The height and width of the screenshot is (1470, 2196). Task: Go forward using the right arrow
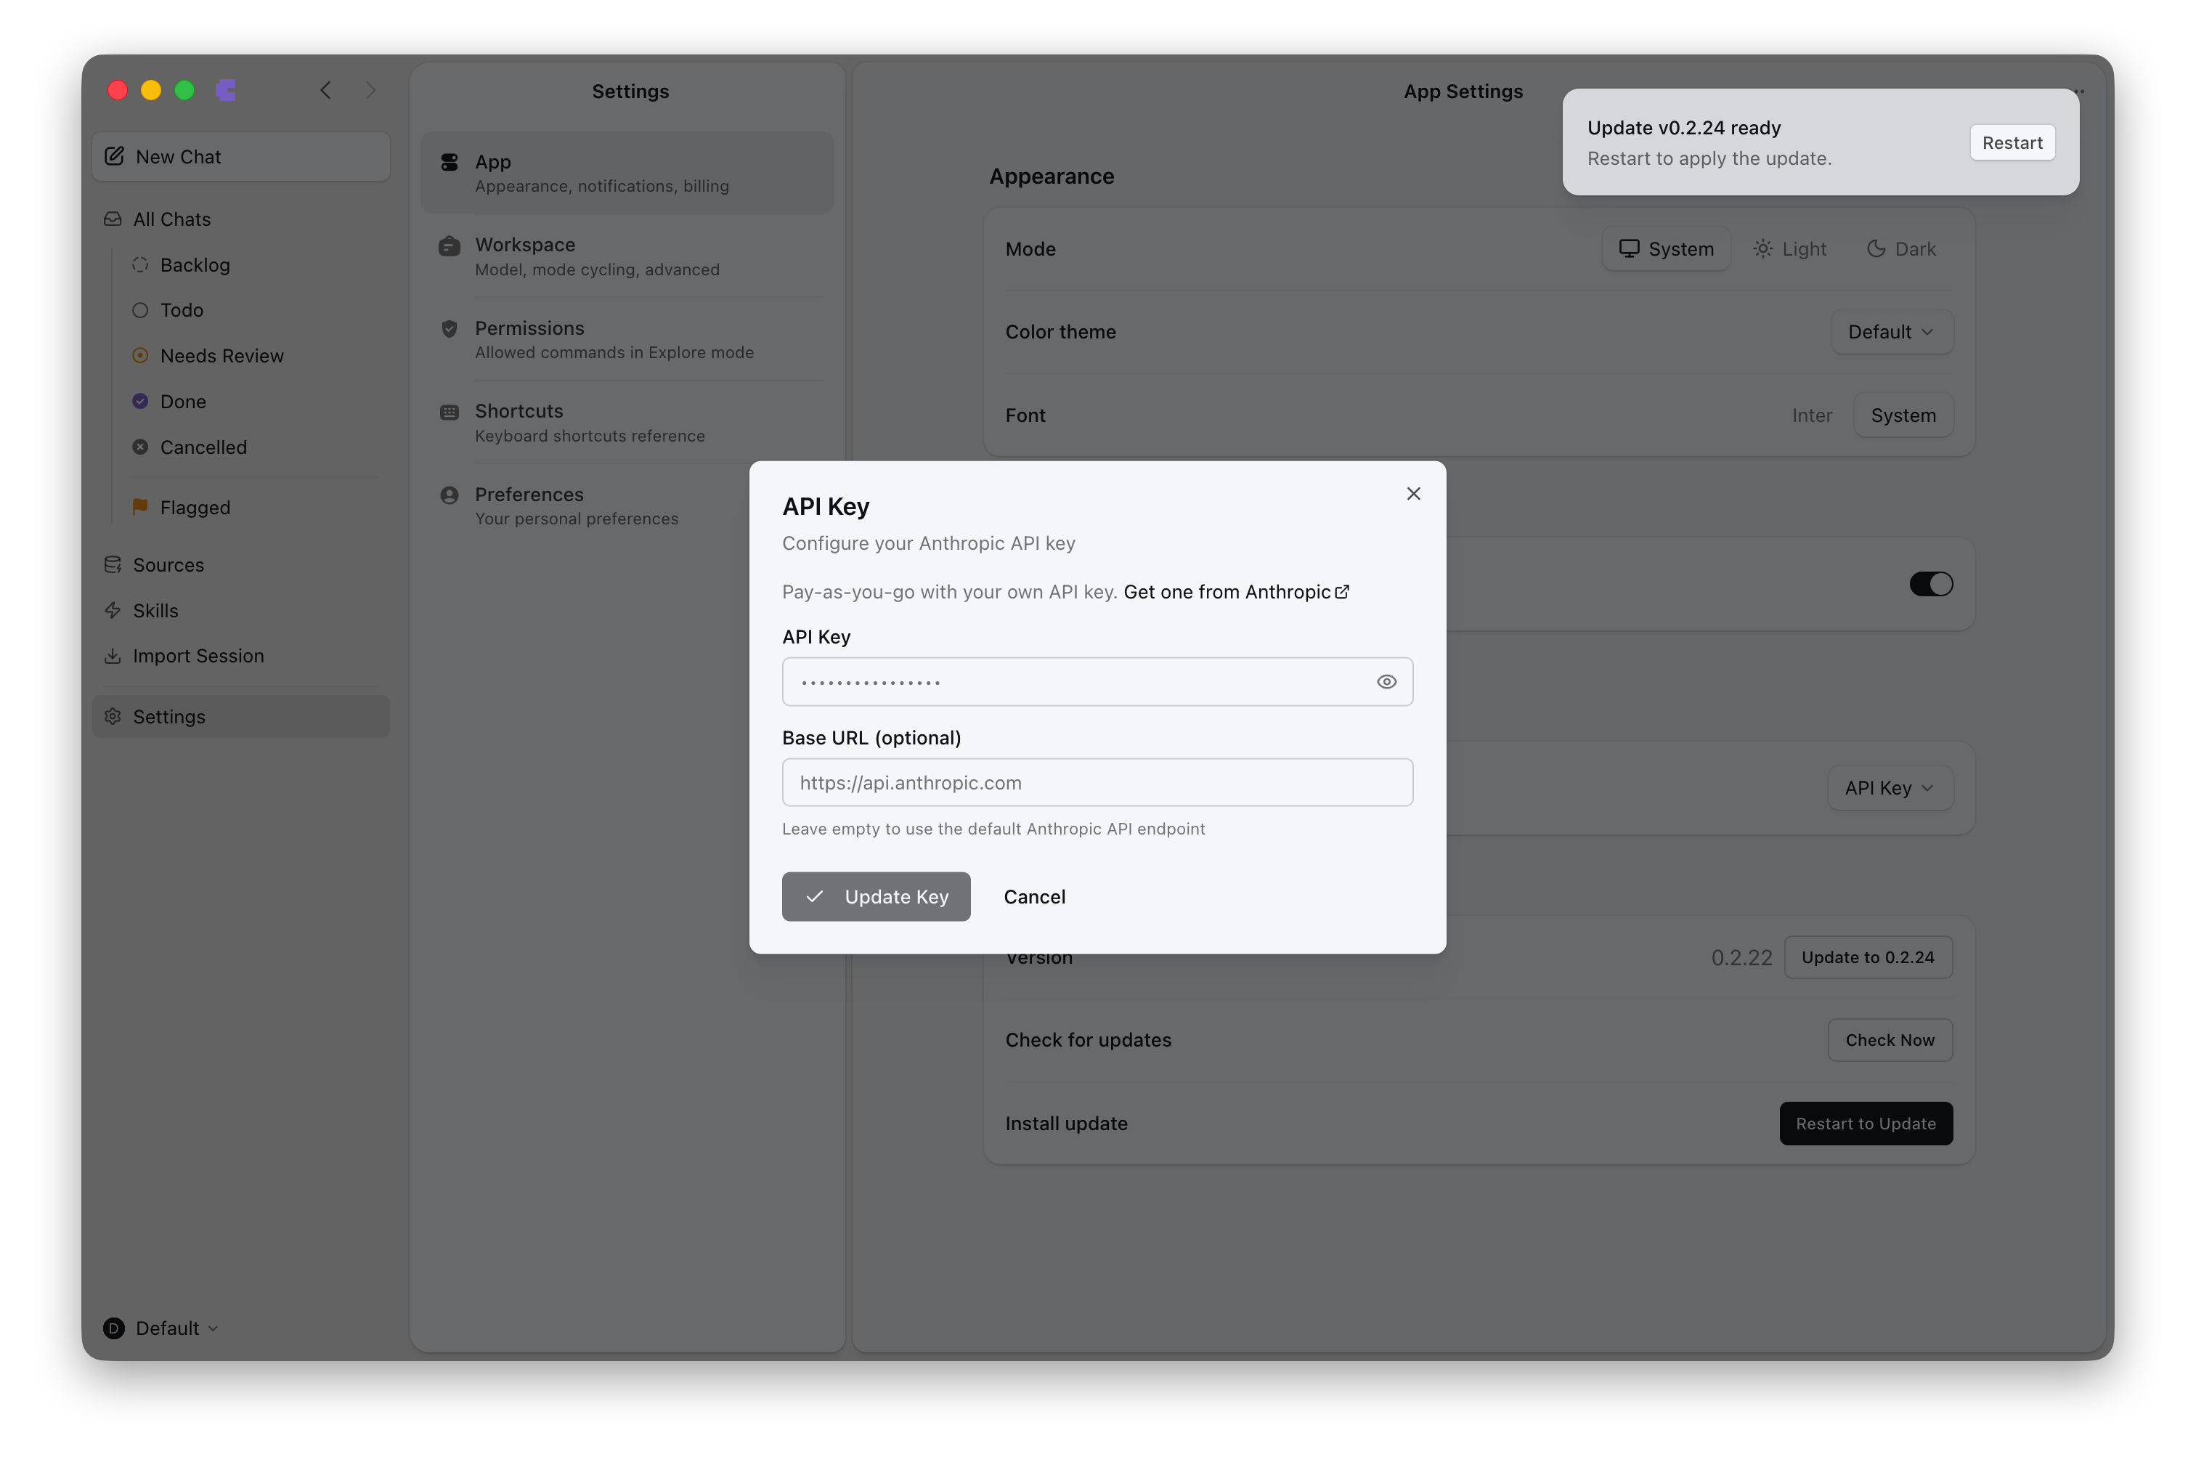pos(370,90)
